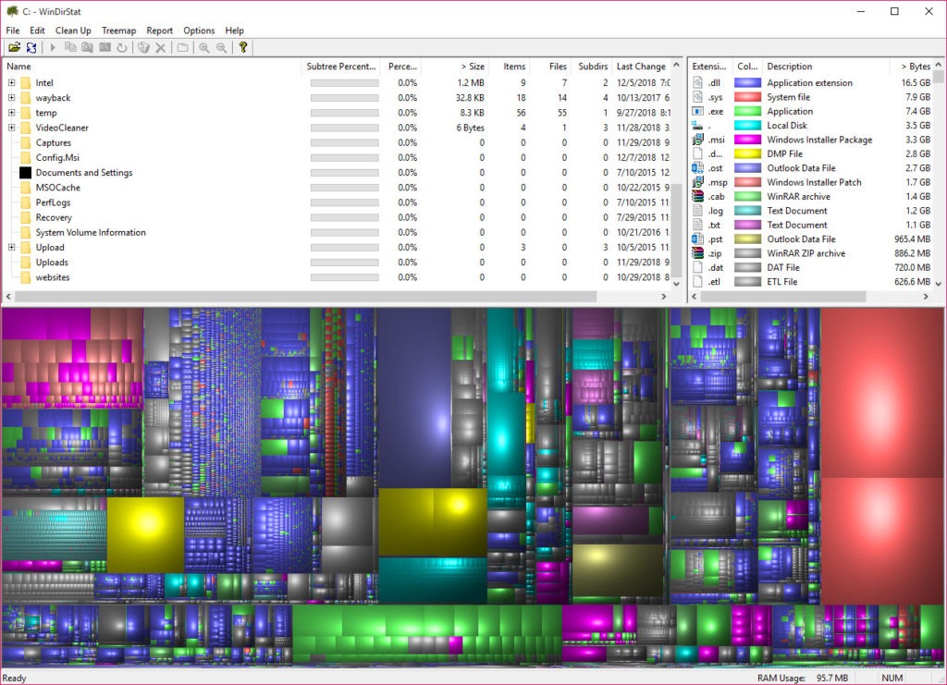Click the Open folder toolbar icon
The height and width of the screenshot is (685, 947).
click(14, 47)
